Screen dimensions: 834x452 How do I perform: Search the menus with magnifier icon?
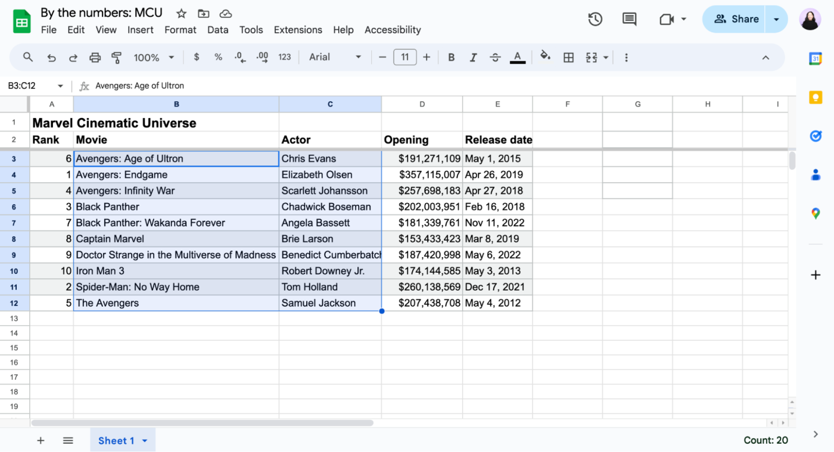click(28, 57)
